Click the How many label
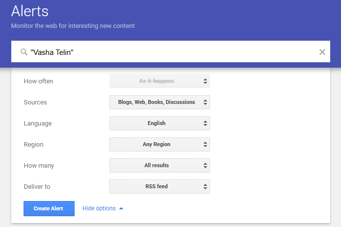This screenshot has height=227, width=341. (x=39, y=166)
